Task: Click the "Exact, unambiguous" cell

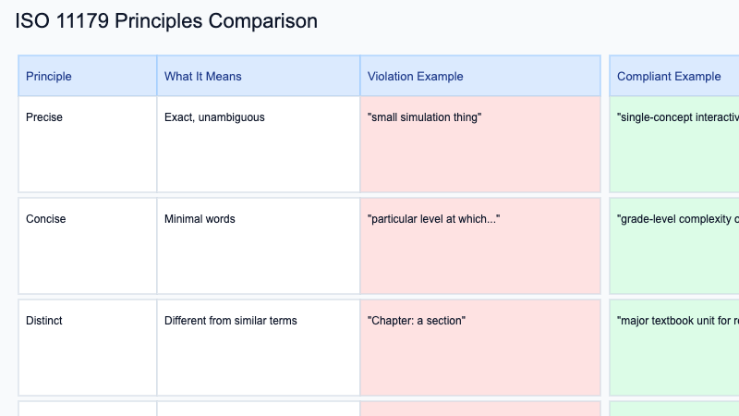Action: point(259,144)
